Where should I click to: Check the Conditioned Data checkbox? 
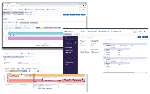pos(30,71)
